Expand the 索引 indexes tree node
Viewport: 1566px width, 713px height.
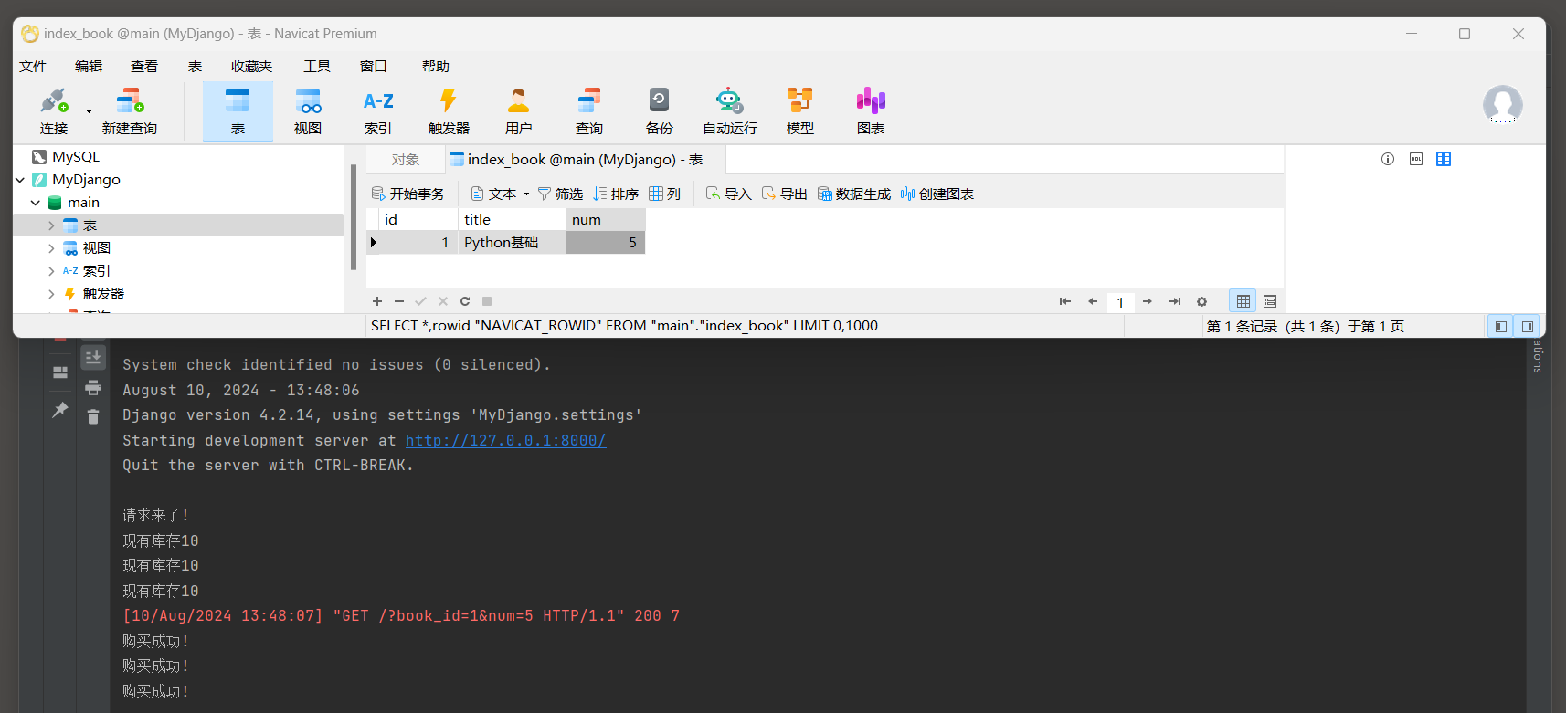(x=51, y=271)
